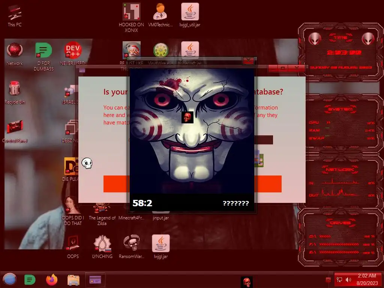Click the DRIVES widget header

click(340, 223)
